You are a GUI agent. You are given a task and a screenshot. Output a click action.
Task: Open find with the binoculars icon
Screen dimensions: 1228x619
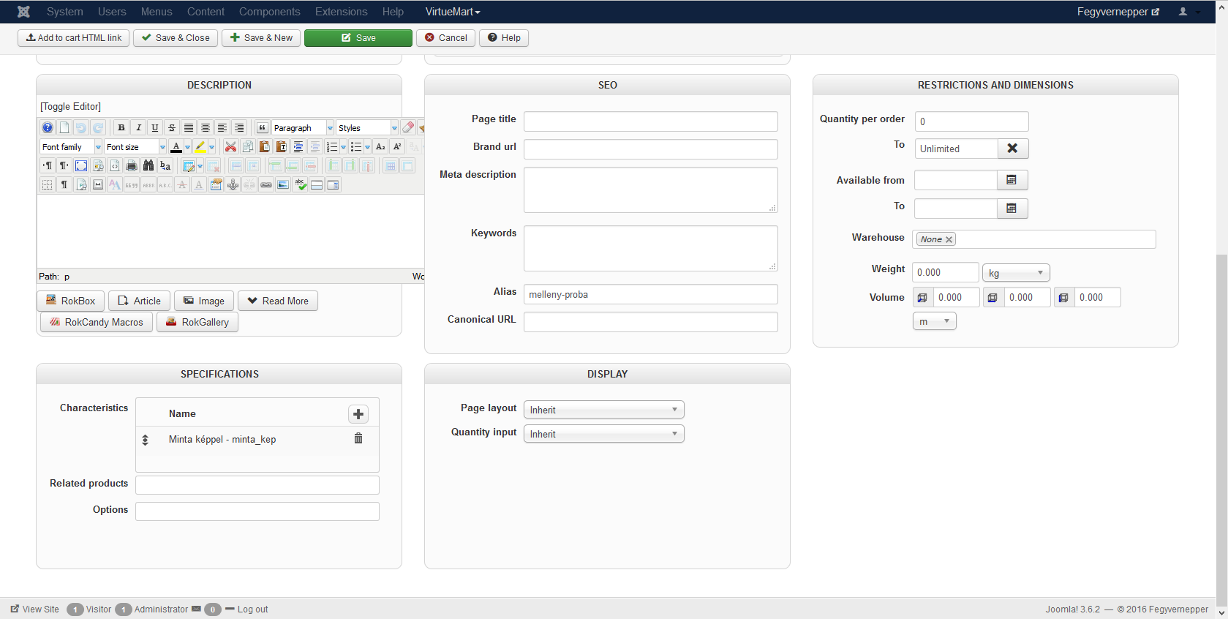pyautogui.click(x=148, y=166)
